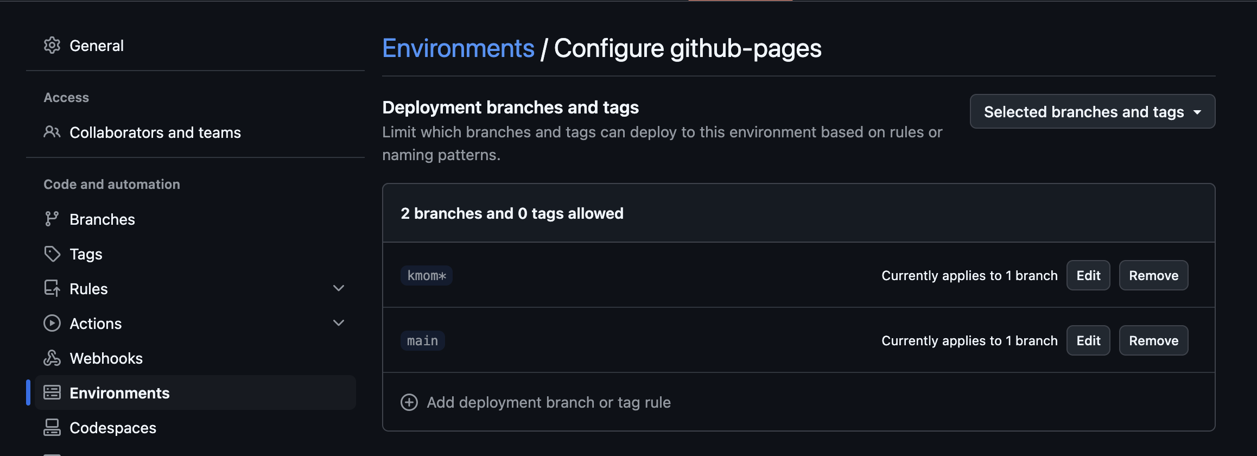This screenshot has width=1257, height=456.
Task: Click the plus circle icon to add rule
Action: click(x=409, y=402)
